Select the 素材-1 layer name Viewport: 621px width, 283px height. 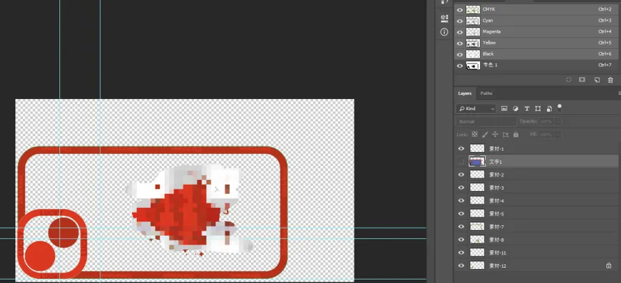[x=497, y=149]
